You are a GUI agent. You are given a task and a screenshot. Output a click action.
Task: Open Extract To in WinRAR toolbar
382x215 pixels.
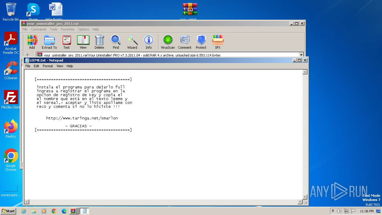pyautogui.click(x=49, y=42)
